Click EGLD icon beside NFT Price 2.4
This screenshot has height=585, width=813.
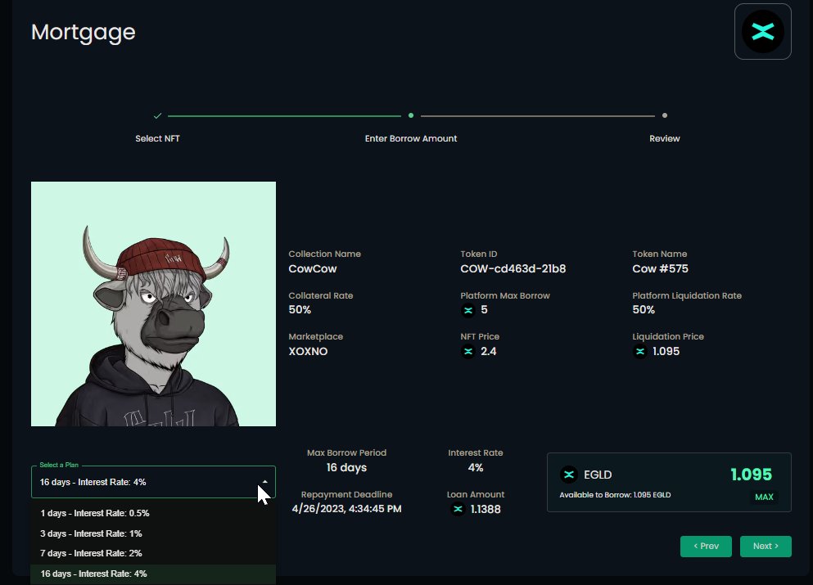click(468, 351)
